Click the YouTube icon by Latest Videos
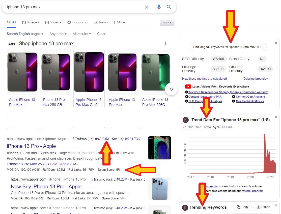 188,87
